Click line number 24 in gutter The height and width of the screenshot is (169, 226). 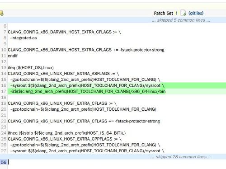(4, 133)
